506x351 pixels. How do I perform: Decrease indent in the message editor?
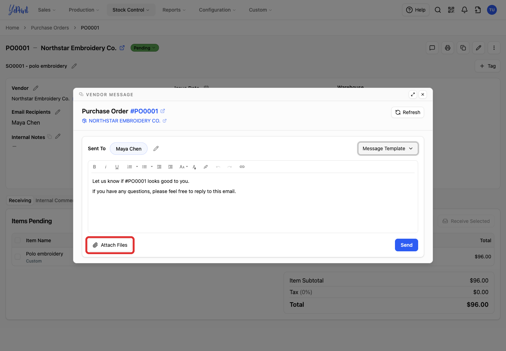pos(159,167)
